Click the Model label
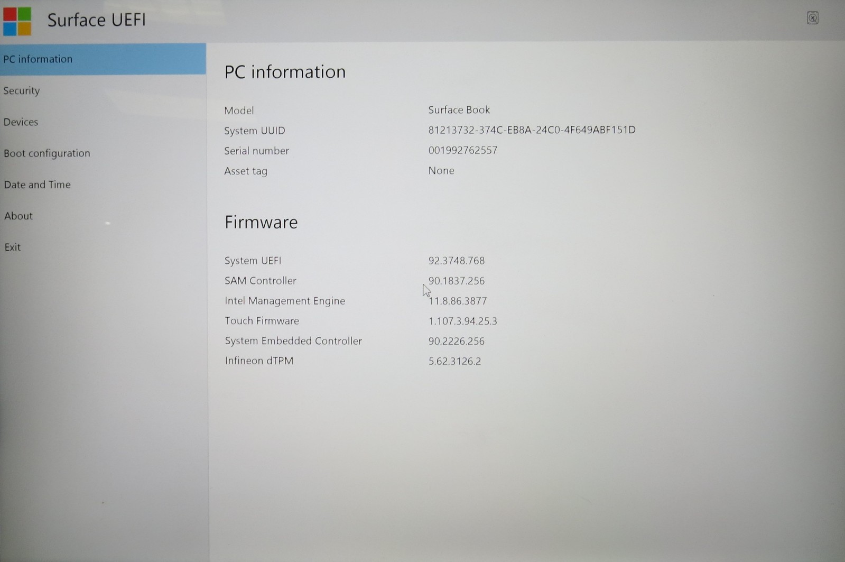This screenshot has width=845, height=562. coord(239,110)
